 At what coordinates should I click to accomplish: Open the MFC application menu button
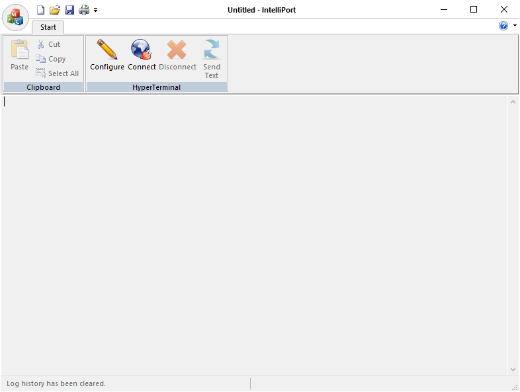16,17
